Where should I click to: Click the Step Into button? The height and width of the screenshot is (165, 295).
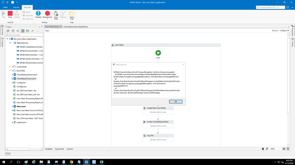click(x=28, y=16)
